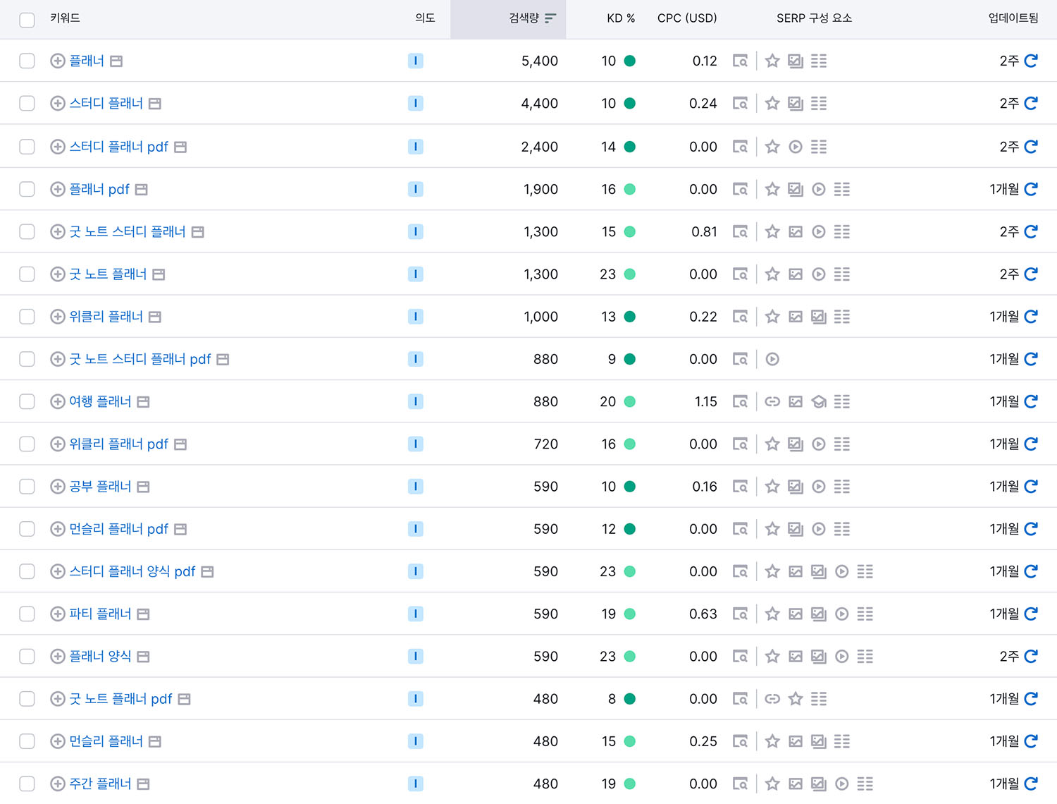Click the link icon in 여행 플래너 row

click(x=772, y=401)
